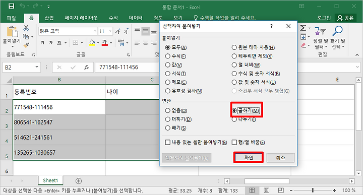This screenshot has width=363, height=195.
Task: Click the Redo arrow icon
Action: pyautogui.click(x=36, y=6)
